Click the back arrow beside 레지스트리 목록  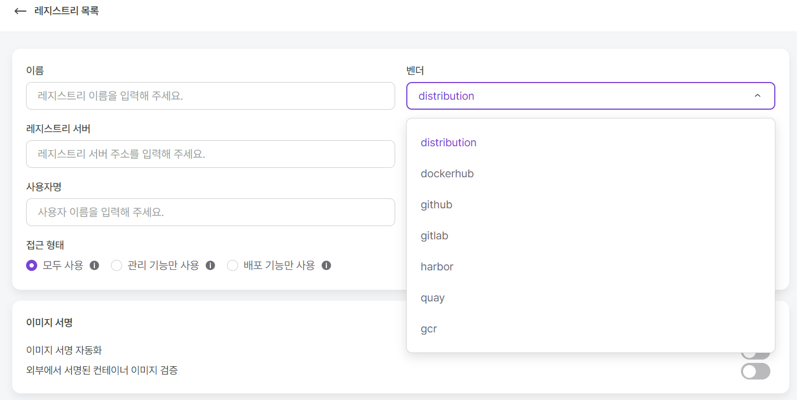tap(21, 11)
